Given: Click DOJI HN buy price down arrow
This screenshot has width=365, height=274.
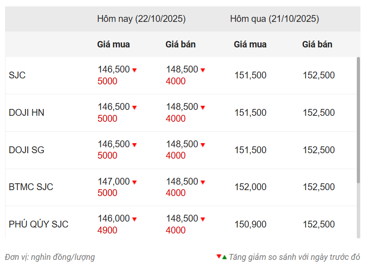Looking at the screenshot, I should coord(134,108).
